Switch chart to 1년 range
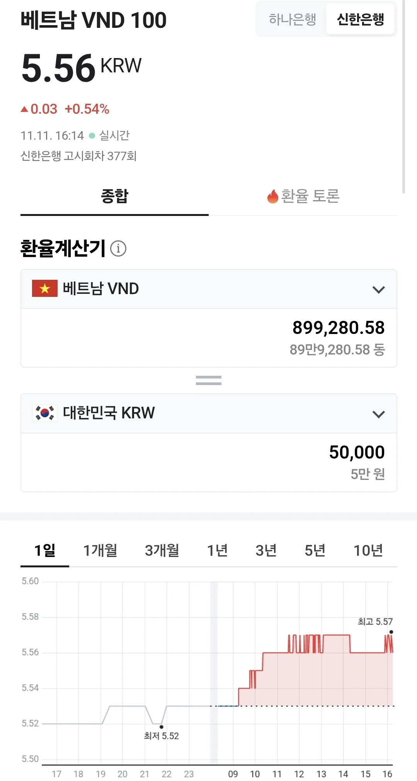Viewport: 417px width, 781px height. click(217, 550)
